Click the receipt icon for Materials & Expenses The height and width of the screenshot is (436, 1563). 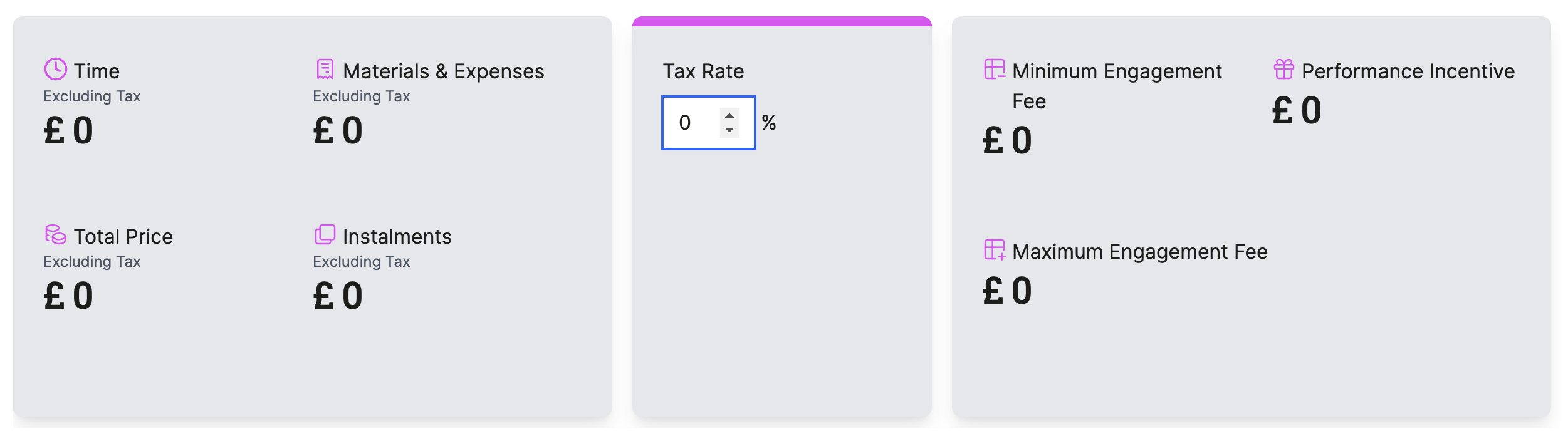(325, 70)
